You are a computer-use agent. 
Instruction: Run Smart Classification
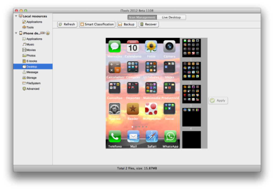(97, 24)
